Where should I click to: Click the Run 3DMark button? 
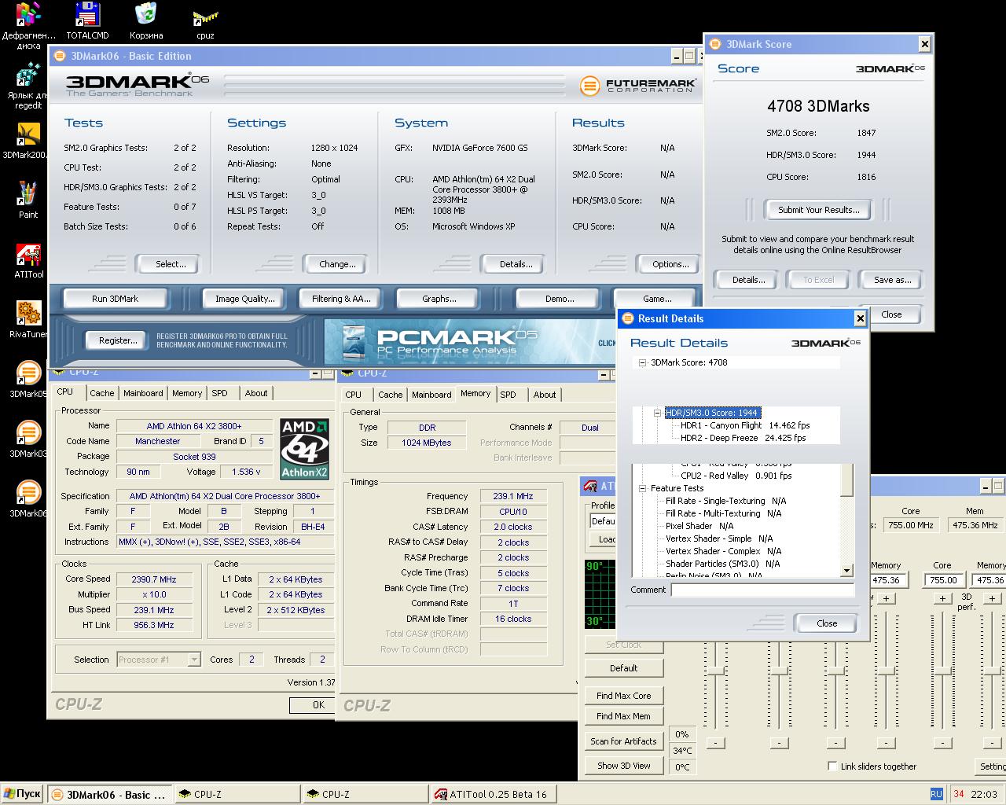pos(115,299)
